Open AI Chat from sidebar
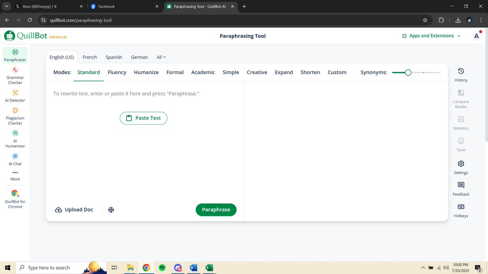The height and width of the screenshot is (274, 488). pos(15,160)
